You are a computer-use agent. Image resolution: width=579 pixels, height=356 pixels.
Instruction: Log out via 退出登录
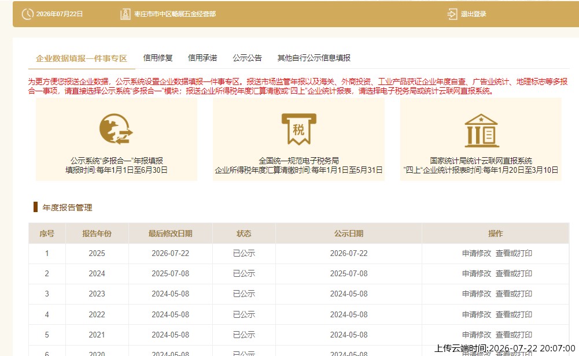pyautogui.click(x=473, y=14)
